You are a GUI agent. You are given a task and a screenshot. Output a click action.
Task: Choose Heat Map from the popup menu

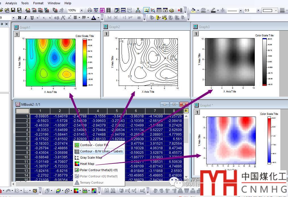click(x=87, y=164)
